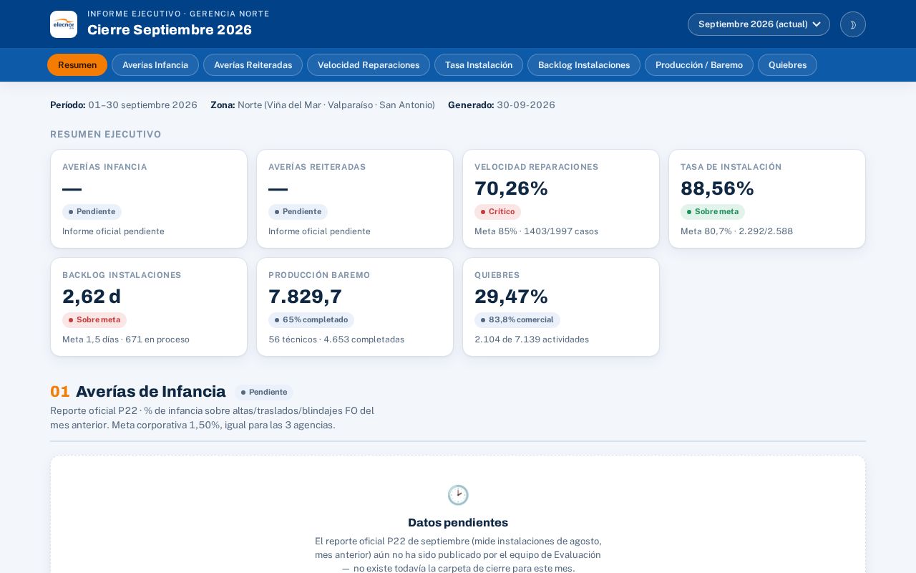Click the Meta 1,5 días · 671 en proceso text

[126, 340]
